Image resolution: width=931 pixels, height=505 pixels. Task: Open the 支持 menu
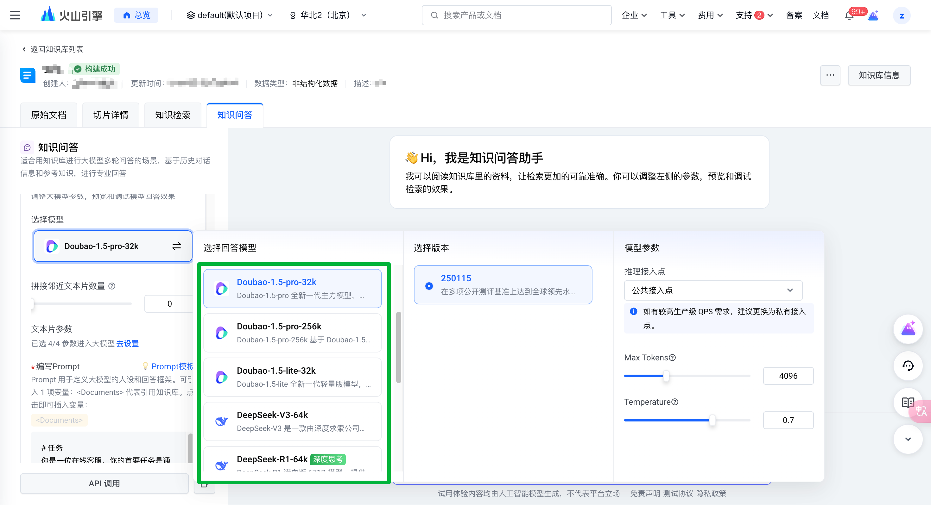[754, 15]
